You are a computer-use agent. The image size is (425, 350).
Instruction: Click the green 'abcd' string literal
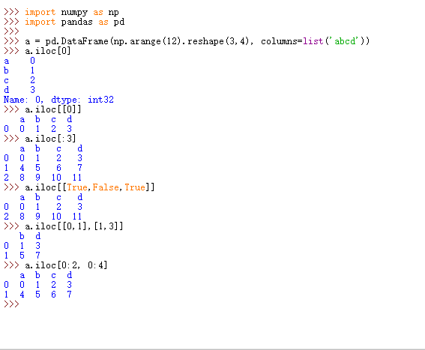[x=345, y=41]
